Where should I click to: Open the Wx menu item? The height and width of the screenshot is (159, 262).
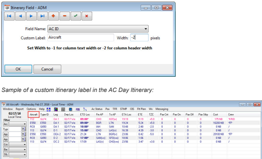(x=151, y=109)
